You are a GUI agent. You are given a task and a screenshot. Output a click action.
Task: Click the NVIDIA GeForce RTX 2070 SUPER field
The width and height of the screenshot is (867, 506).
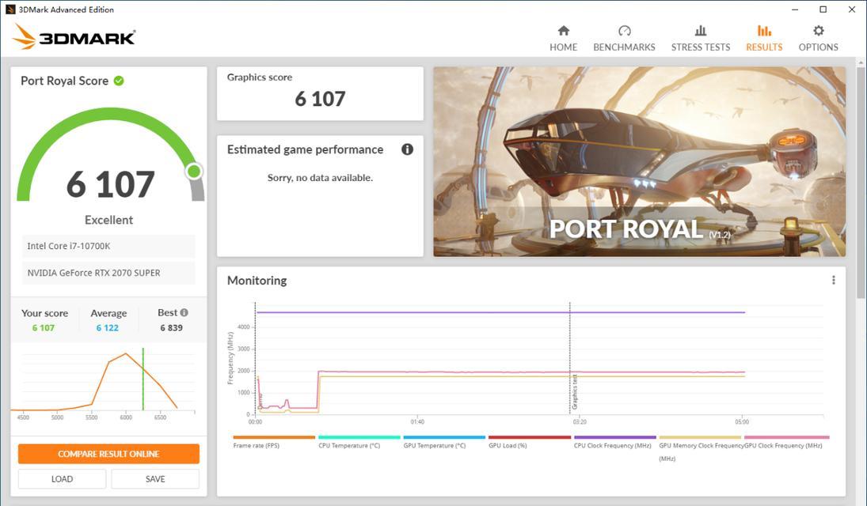(x=108, y=273)
